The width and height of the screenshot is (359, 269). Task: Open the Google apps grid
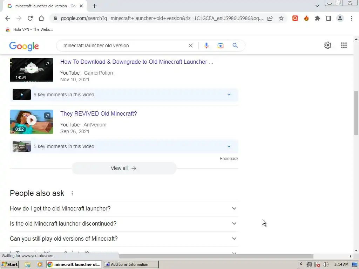(344, 45)
